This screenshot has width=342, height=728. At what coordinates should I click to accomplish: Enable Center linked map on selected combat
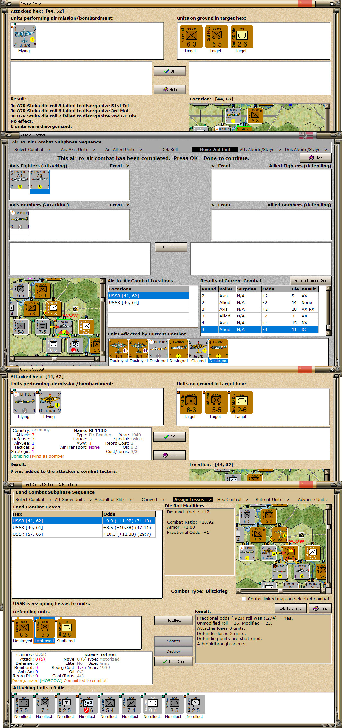244,599
